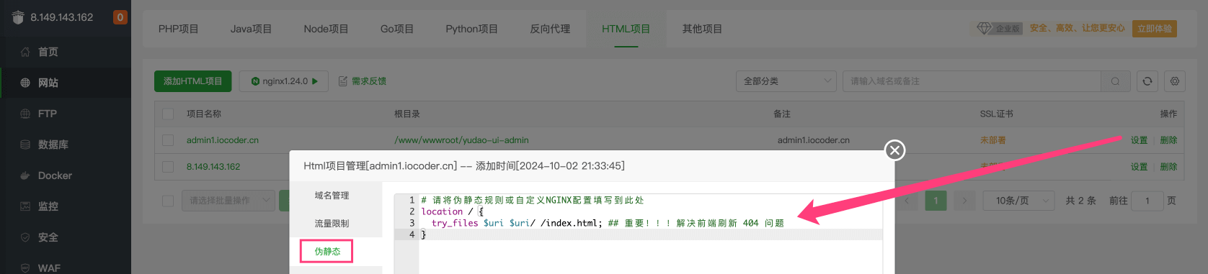Open /www/wwwroot/yudao-ui-admin directory link

tap(461, 140)
